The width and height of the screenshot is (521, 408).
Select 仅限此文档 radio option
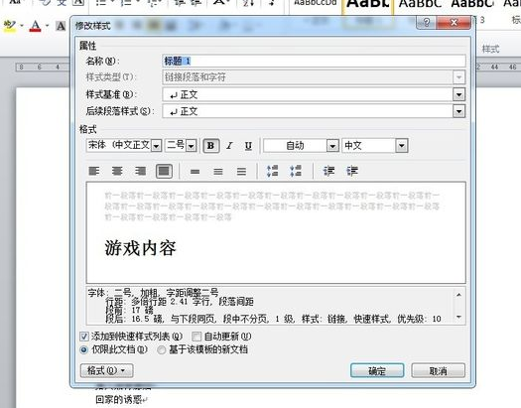point(84,349)
